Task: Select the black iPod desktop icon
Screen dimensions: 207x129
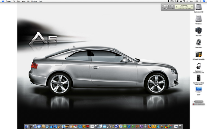Action: (x=198, y=78)
